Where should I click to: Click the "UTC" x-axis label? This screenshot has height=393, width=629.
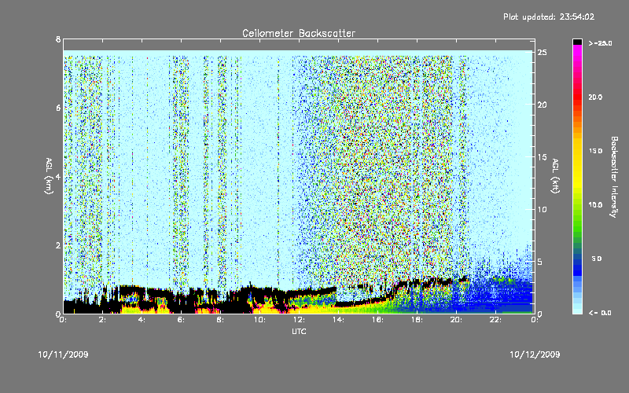click(299, 331)
